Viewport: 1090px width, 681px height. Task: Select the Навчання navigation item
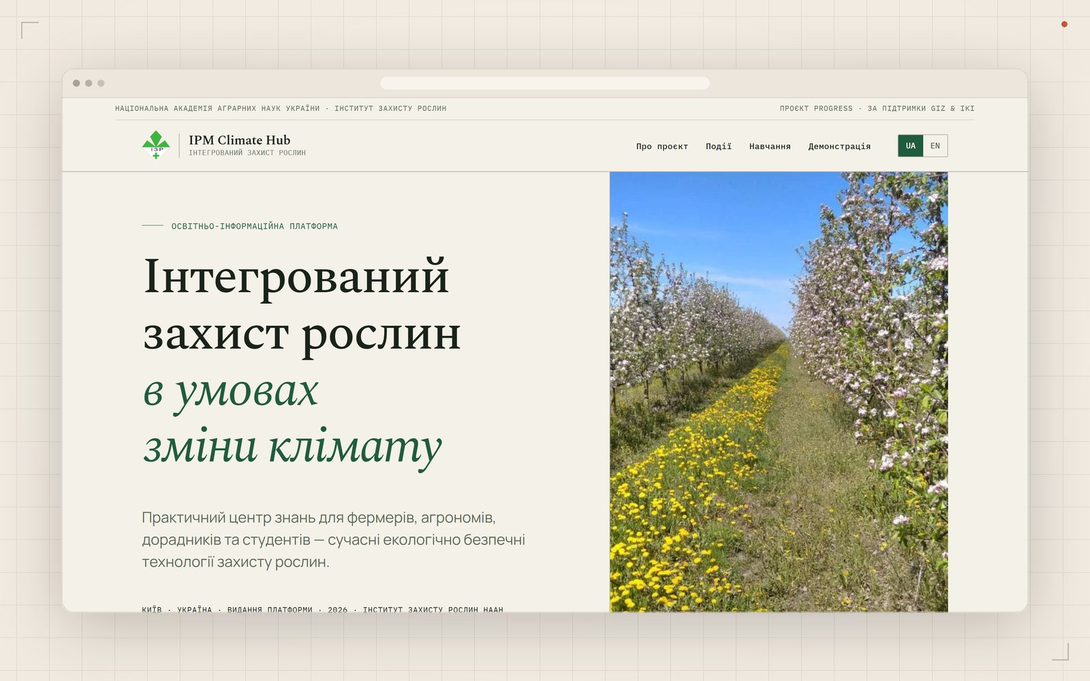(x=770, y=146)
